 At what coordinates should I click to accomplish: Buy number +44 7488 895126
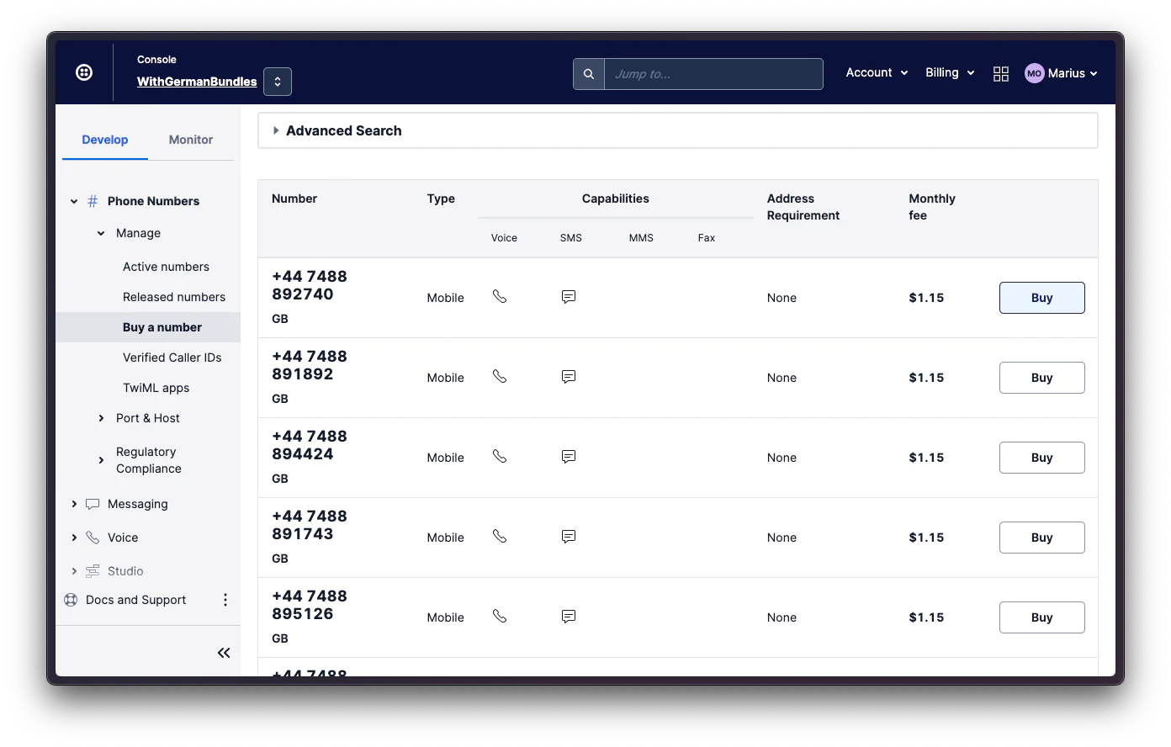point(1041,617)
